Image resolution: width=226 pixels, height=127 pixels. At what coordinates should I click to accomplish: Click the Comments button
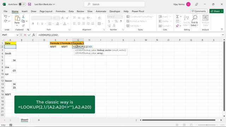[199, 11]
